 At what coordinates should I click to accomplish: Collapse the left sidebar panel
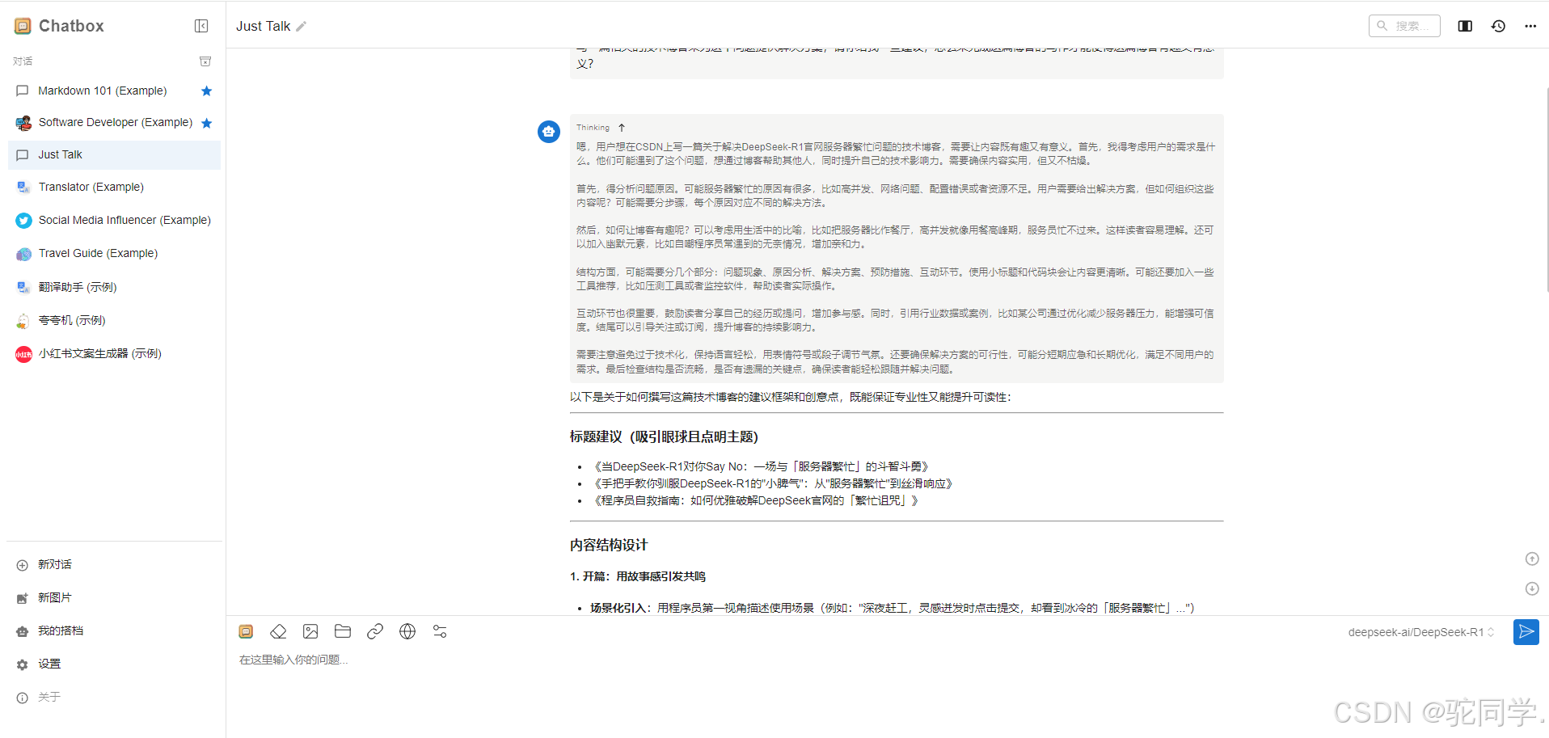coord(201,26)
